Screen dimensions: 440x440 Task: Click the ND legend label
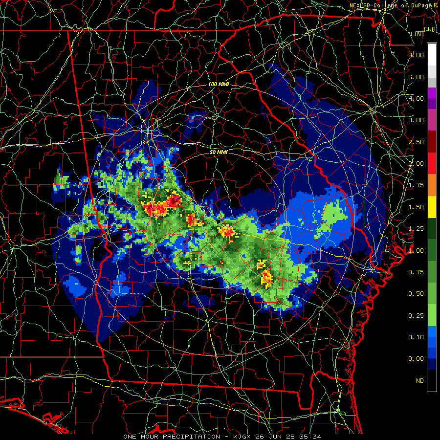(420, 381)
